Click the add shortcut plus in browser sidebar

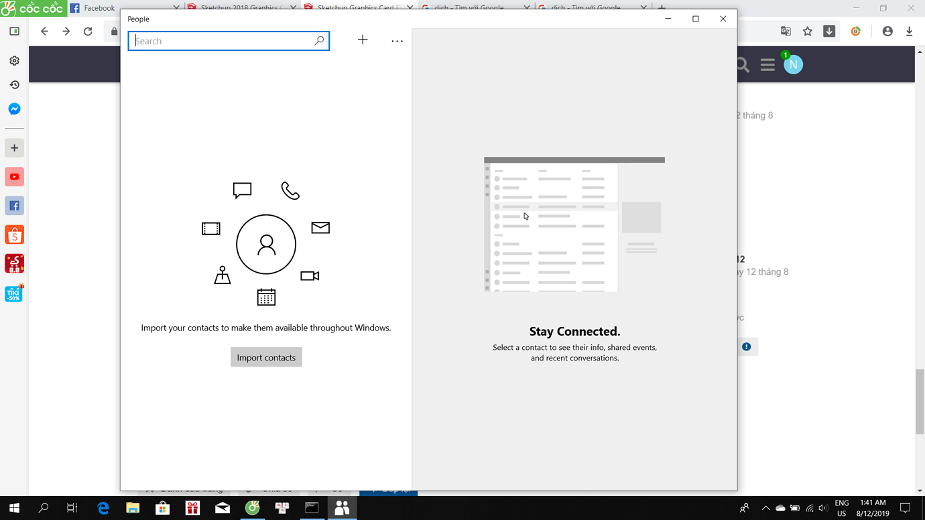click(14, 148)
